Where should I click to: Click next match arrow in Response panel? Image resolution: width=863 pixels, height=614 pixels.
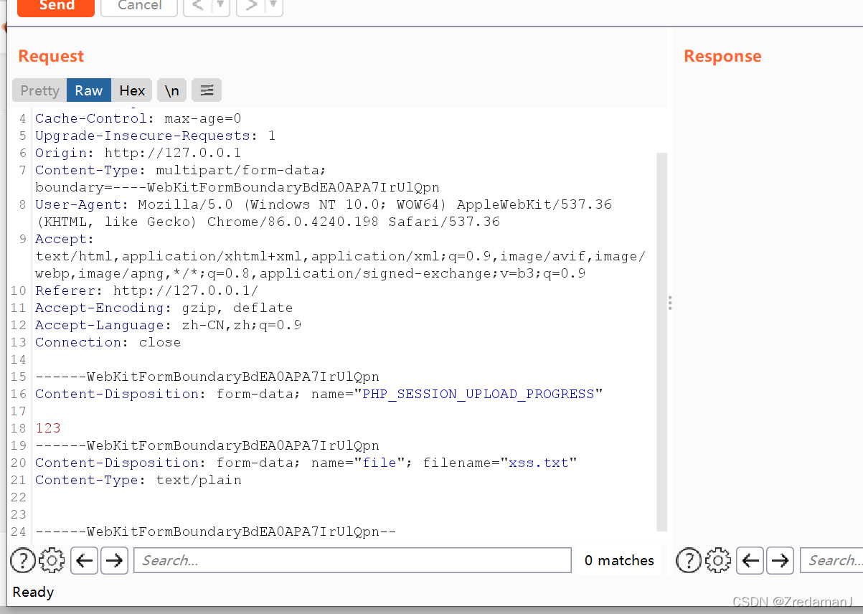coord(780,560)
